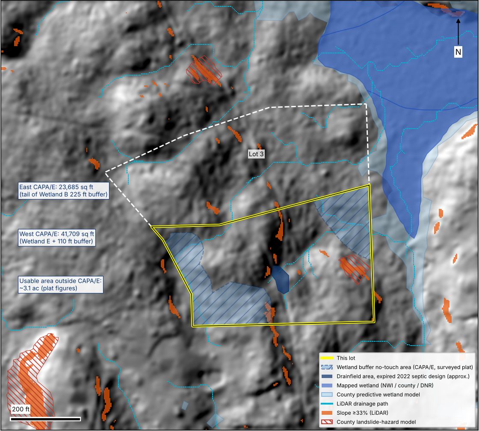The height and width of the screenshot is (431, 479).
Task: Click the dark blue drainfield legend swatch
Action: [x=327, y=376]
